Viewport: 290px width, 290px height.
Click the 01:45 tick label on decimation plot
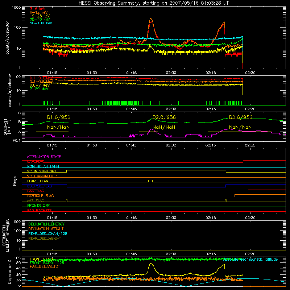click(132, 254)
